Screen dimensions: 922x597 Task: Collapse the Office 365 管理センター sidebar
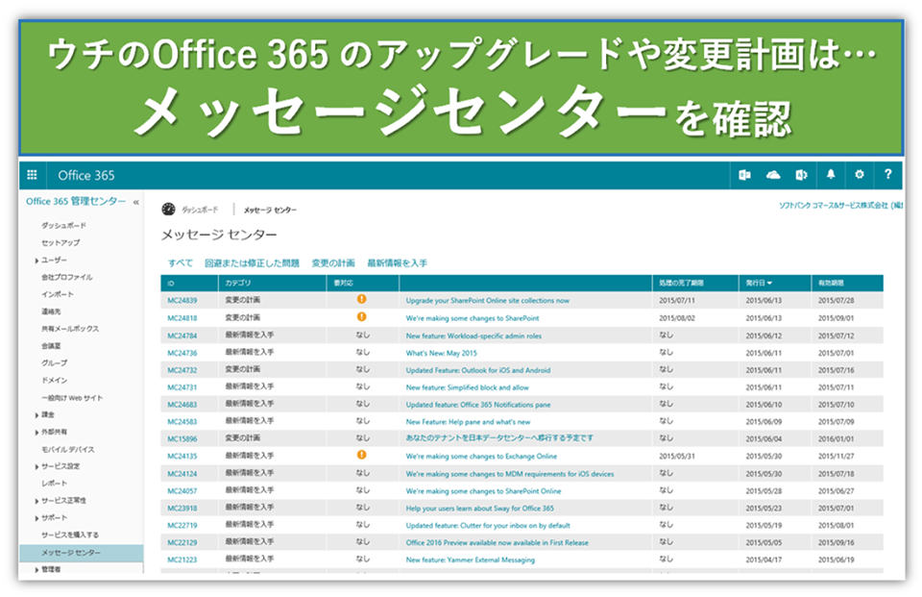point(135,202)
